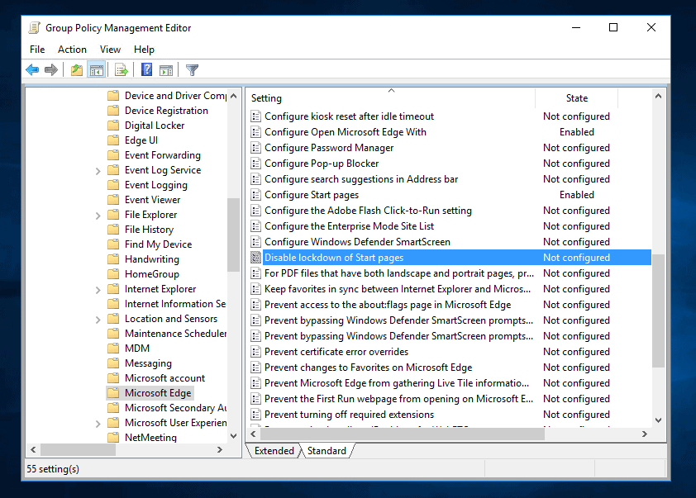This screenshot has height=498, width=696.
Task: Click the policy icon beside Configure Windows Defender SmartScreen
Action: [x=255, y=242]
